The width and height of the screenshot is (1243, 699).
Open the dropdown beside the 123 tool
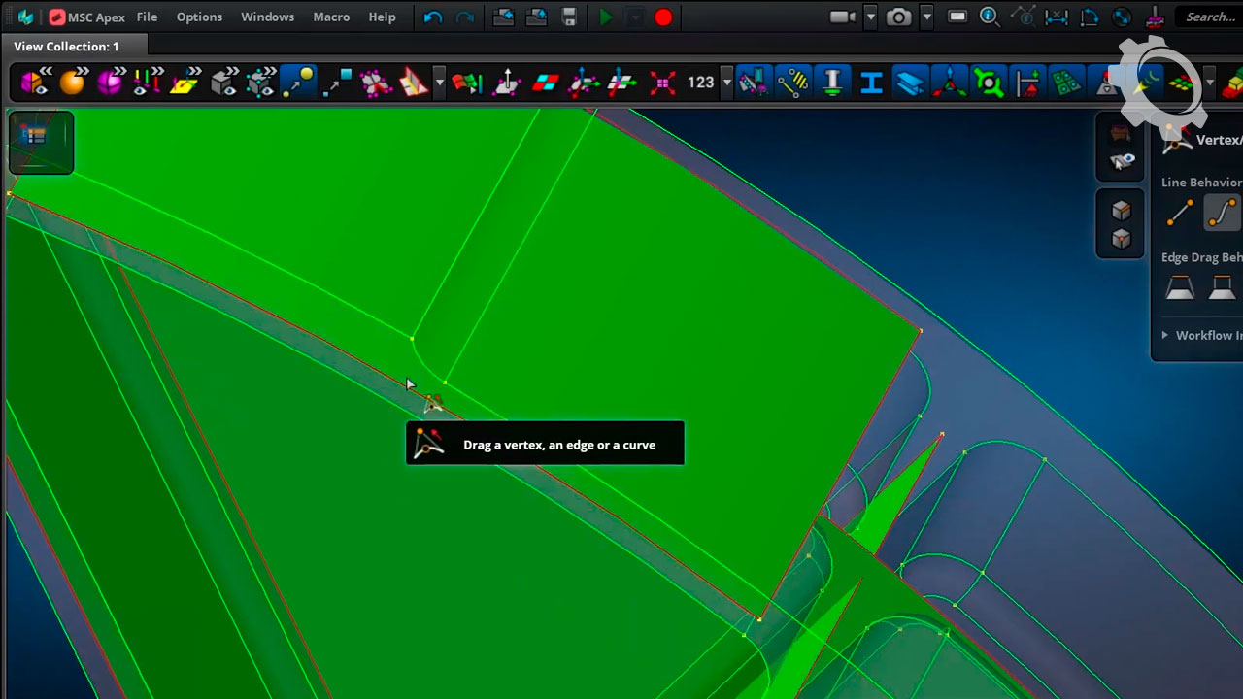[726, 83]
